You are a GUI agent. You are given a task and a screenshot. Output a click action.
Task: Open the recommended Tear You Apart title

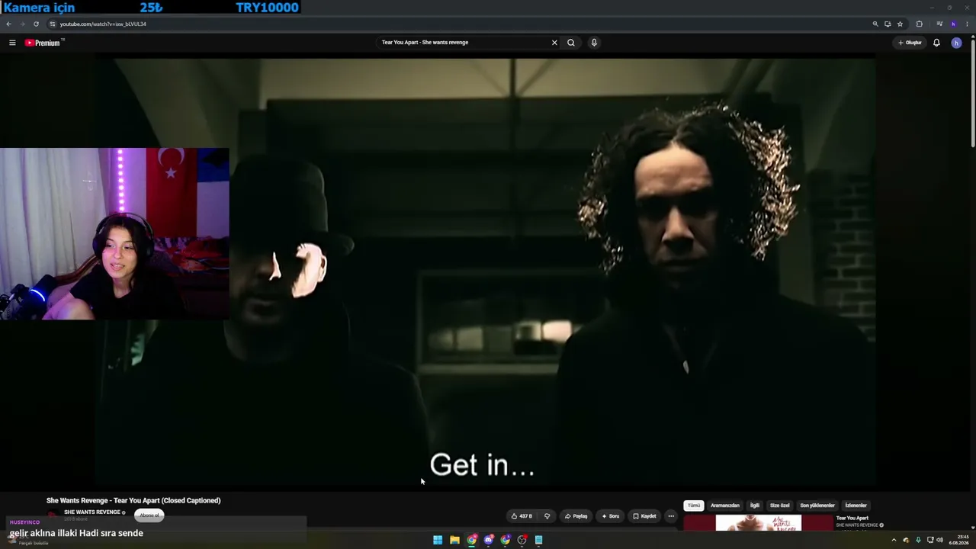click(x=852, y=518)
